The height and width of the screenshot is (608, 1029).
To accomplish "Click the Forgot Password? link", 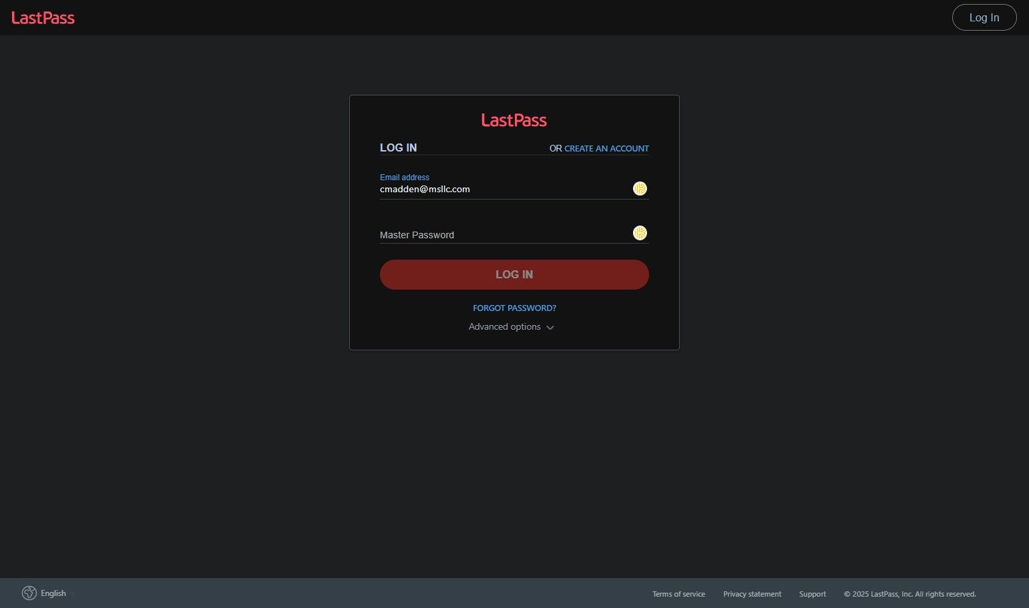I will click(x=514, y=308).
